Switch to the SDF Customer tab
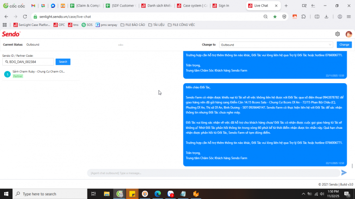 pyautogui.click(x=121, y=6)
